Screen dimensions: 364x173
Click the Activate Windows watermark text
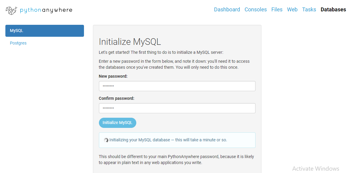pyautogui.click(x=316, y=169)
